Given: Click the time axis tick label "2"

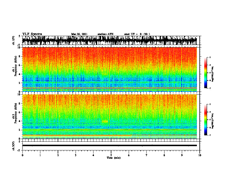Looking at the screenshot, I should (x=58, y=155).
